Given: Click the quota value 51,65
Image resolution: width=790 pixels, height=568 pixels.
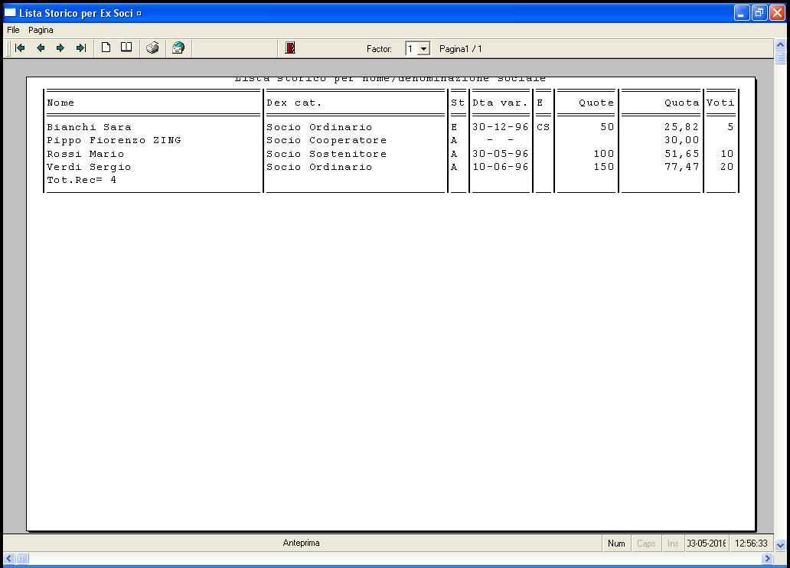Looking at the screenshot, I should (x=681, y=154).
